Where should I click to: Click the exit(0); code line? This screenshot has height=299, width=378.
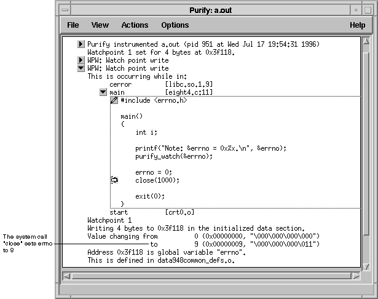(x=150, y=196)
